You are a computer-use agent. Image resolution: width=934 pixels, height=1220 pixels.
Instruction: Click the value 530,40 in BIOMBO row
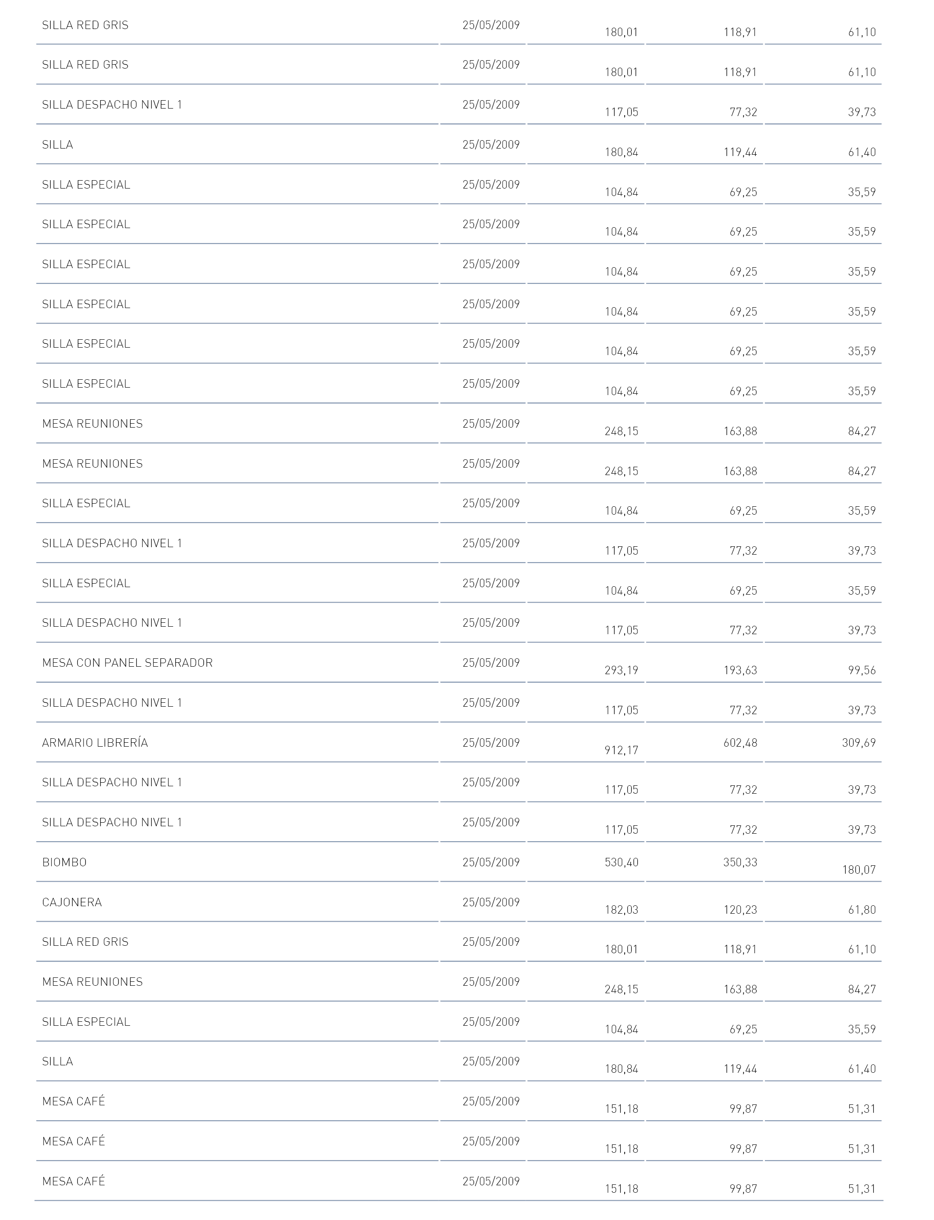pyautogui.click(x=622, y=862)
